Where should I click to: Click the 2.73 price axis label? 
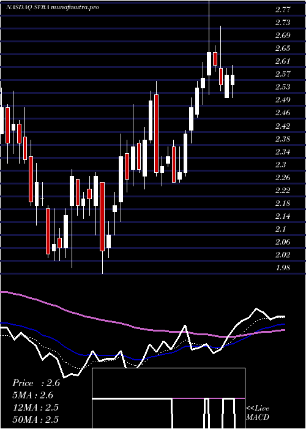(283, 23)
